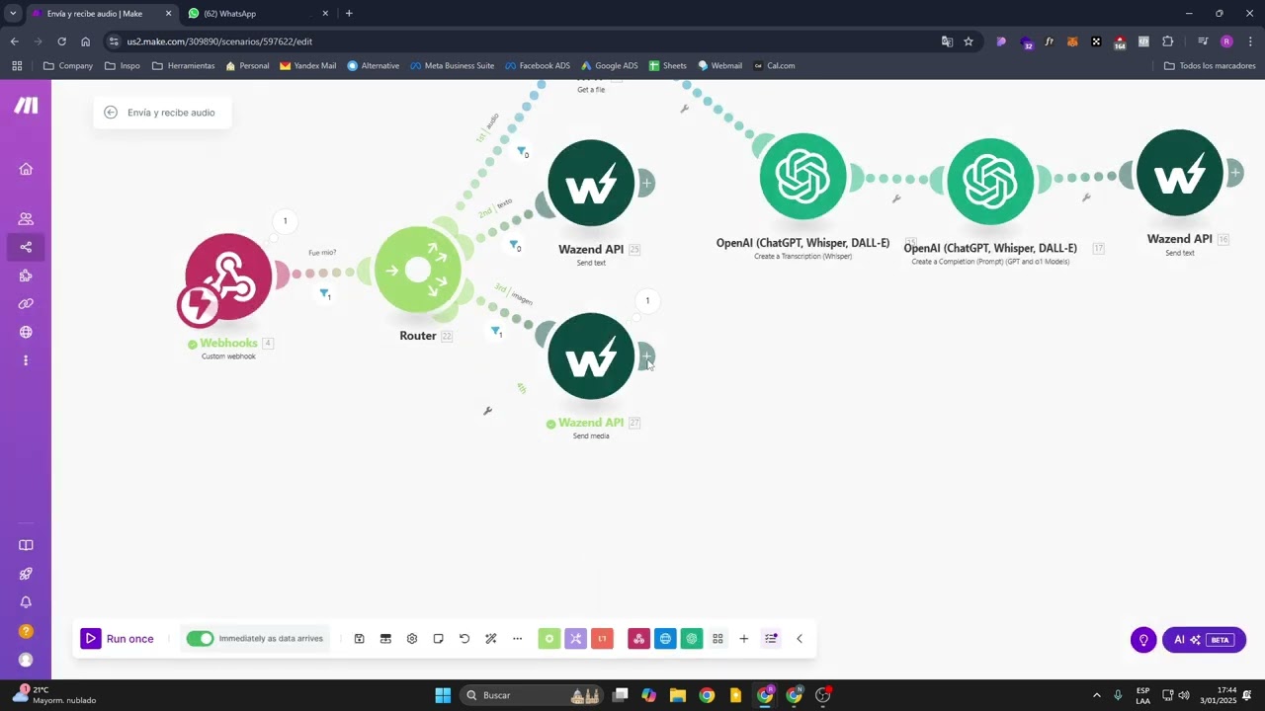
Task: Click the wrench icon near the 4th route
Action: coord(487,411)
